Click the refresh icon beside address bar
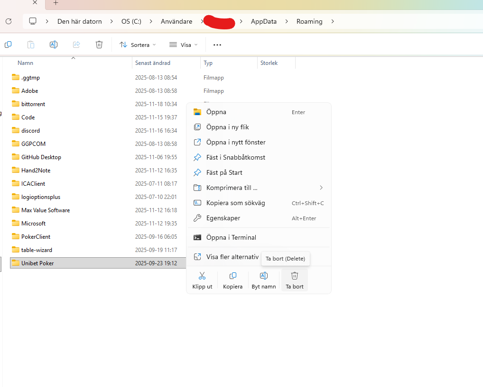The height and width of the screenshot is (387, 483). (8, 21)
